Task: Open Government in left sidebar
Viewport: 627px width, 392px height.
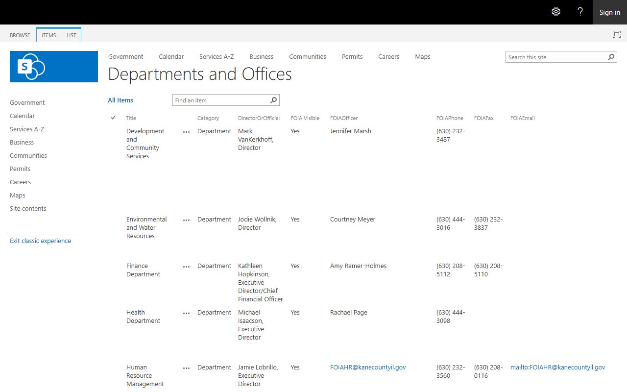Action: pyautogui.click(x=27, y=103)
